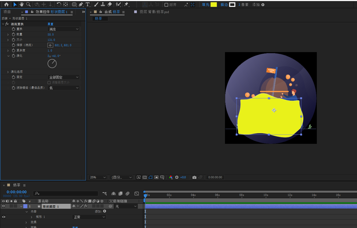The height and width of the screenshot is (228, 357).
Task: Toggle the 调整图层大小 checkbox
Action: [49, 83]
